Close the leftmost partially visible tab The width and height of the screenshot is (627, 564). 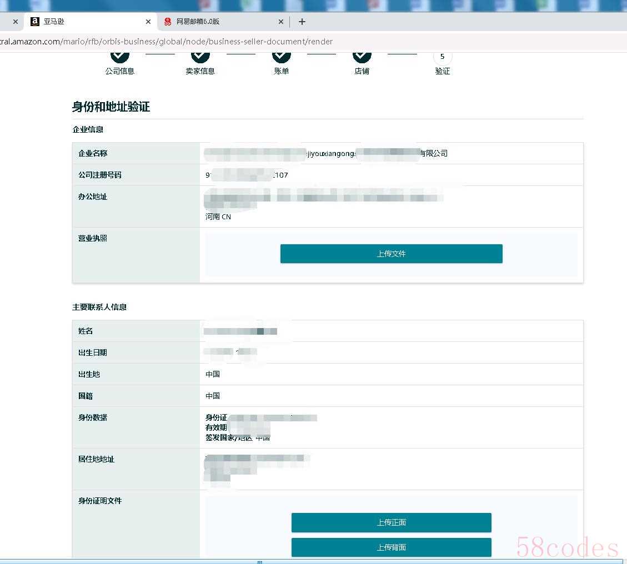pos(16,22)
